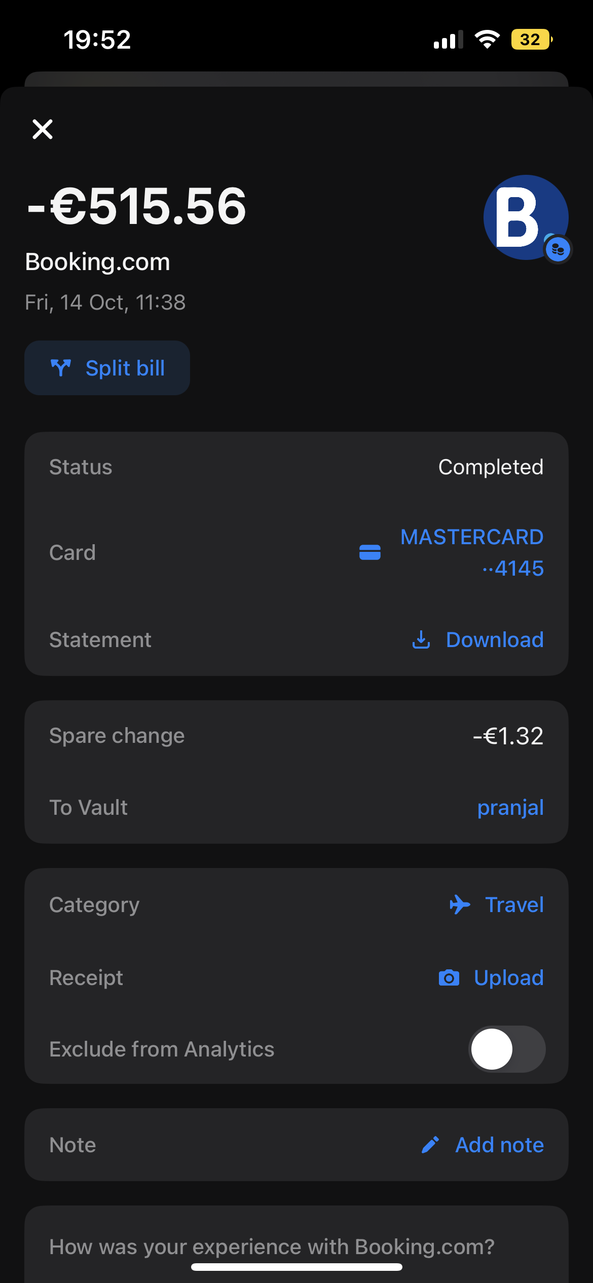Tap the -€515.56 transaction amount
593x1283 pixels.
point(137,206)
